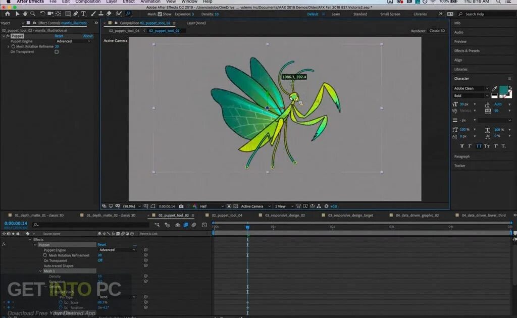The image size is (517, 318).
Task: Open the Layer menu
Action: (x=112, y=2)
